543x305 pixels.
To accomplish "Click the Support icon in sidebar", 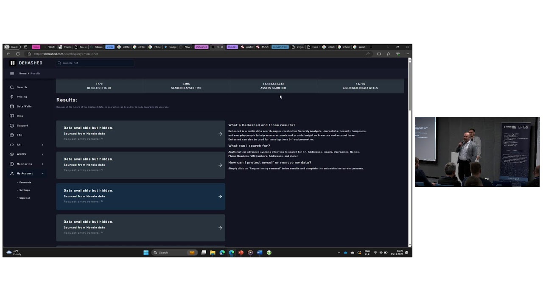I will [x=12, y=125].
